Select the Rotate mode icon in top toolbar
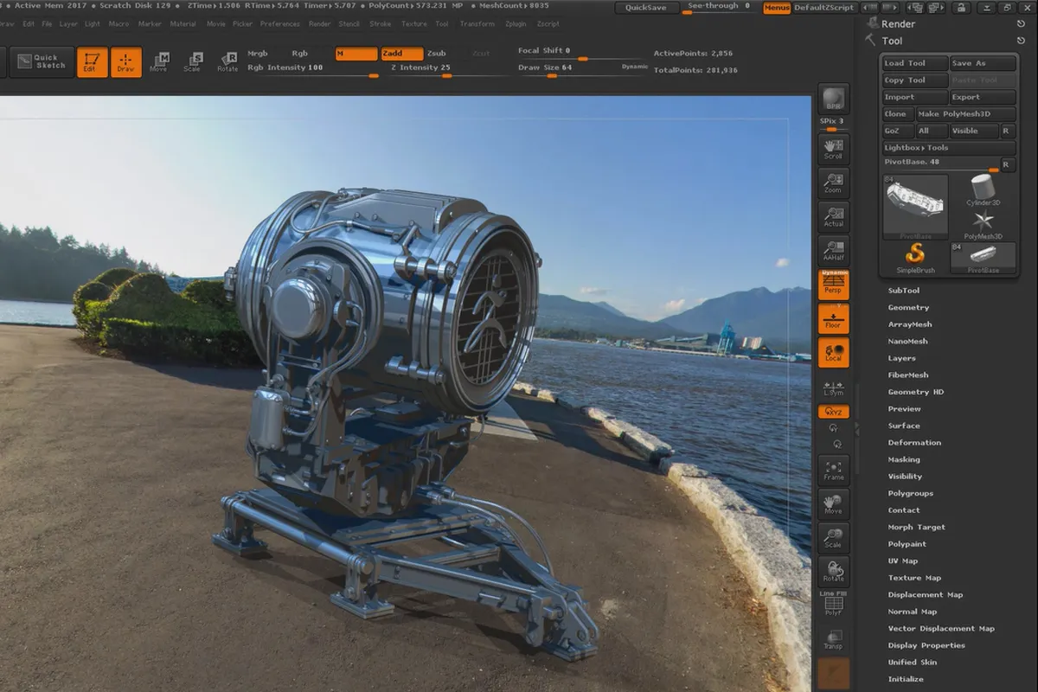Viewport: 1038px width, 692px height. [227, 62]
